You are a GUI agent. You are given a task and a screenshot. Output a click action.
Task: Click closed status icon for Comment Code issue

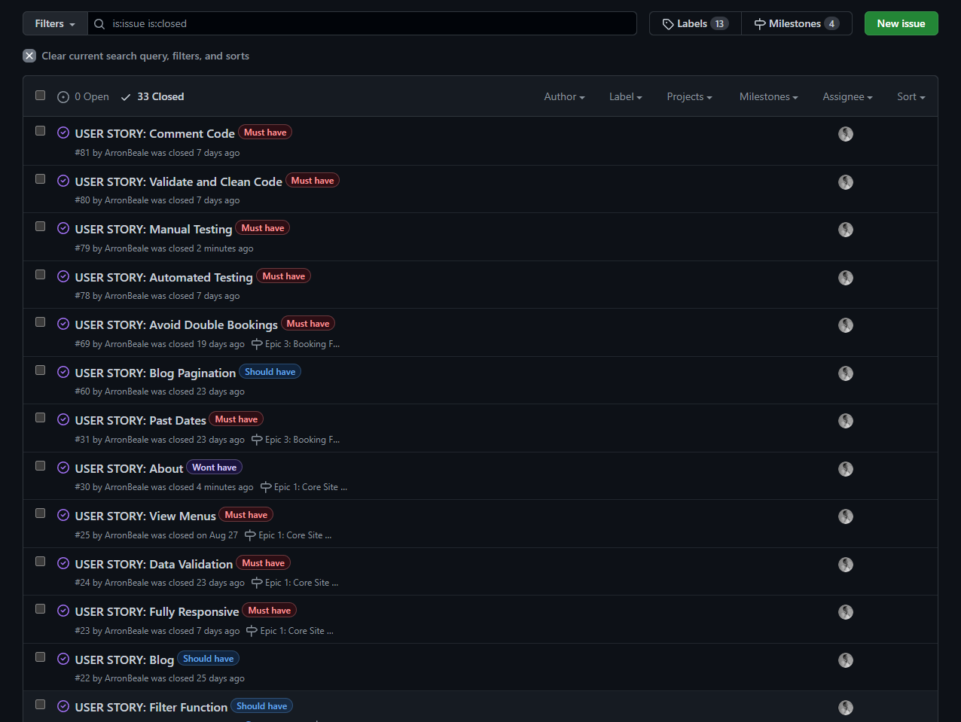63,133
